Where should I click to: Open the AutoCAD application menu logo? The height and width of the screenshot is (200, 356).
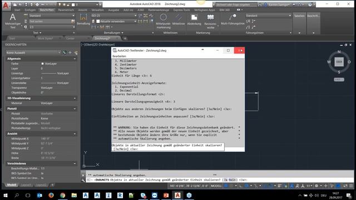[x=6, y=6]
